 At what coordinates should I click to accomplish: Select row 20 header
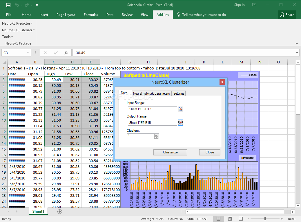point(4,178)
